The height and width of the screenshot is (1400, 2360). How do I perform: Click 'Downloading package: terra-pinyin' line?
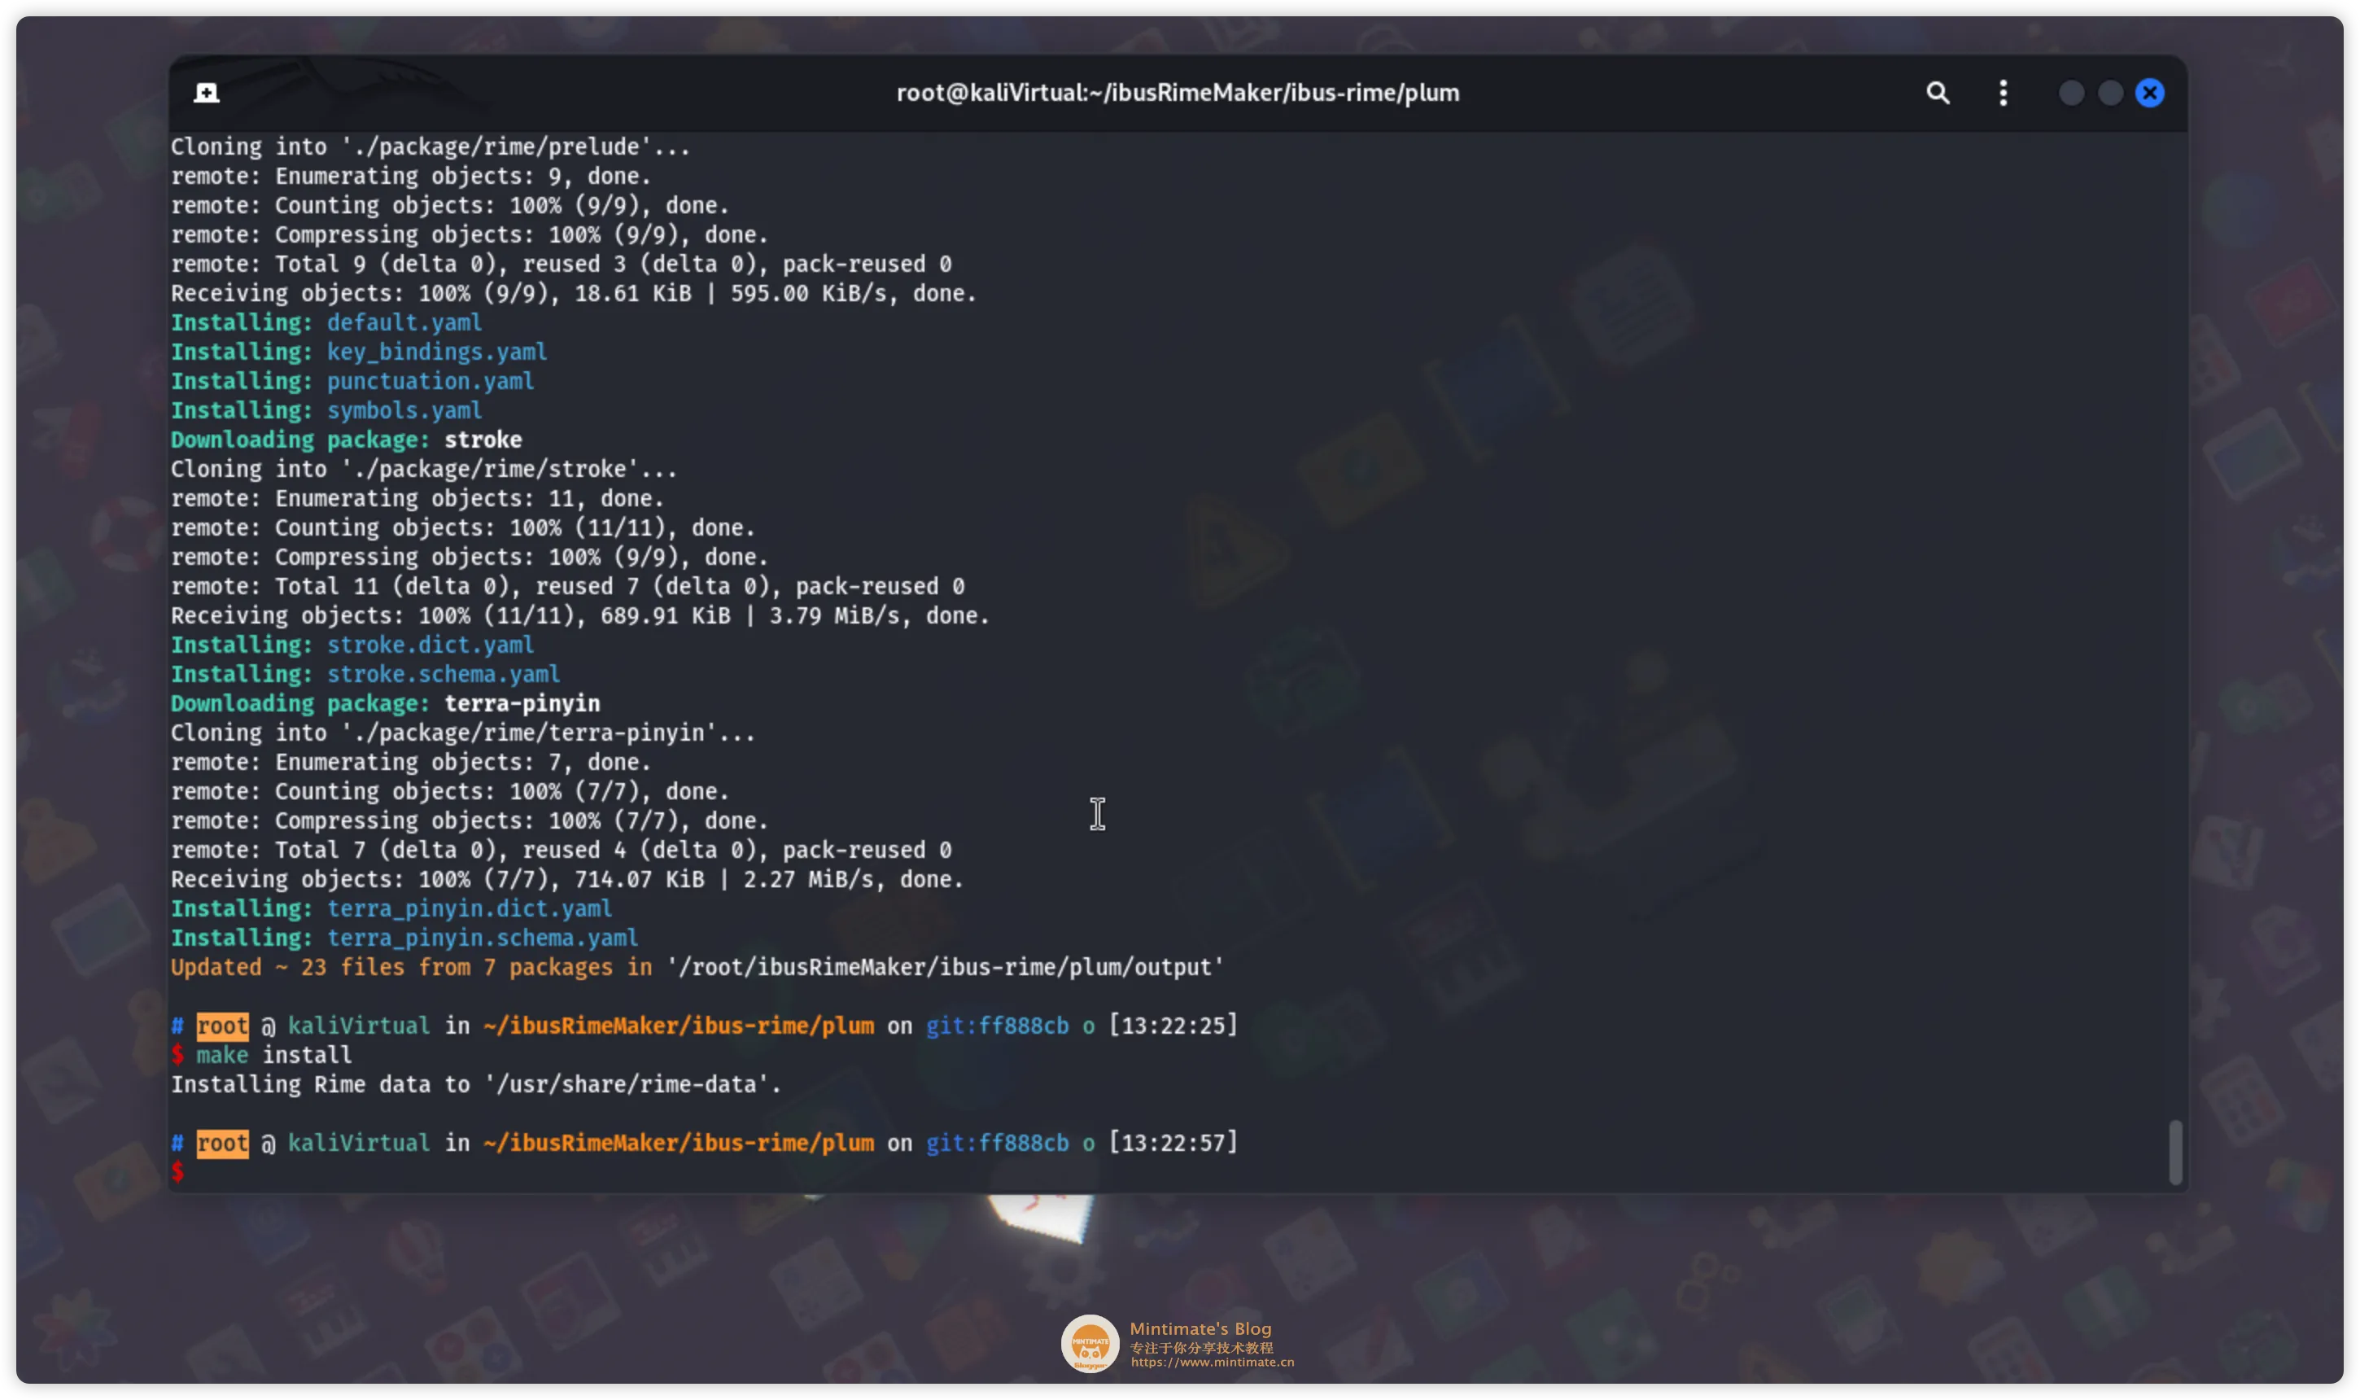point(385,702)
